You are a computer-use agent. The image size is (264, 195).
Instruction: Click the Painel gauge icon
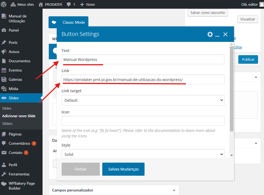click(x=4, y=30)
